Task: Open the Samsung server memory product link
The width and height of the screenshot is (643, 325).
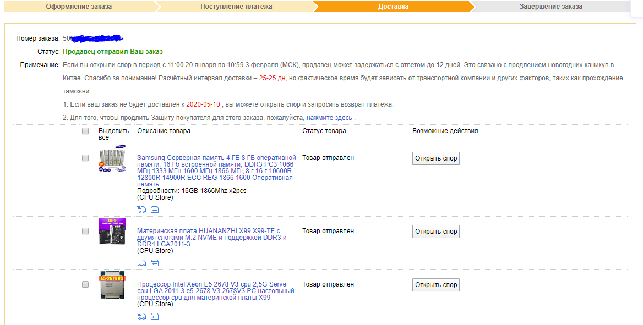Action: point(216,171)
